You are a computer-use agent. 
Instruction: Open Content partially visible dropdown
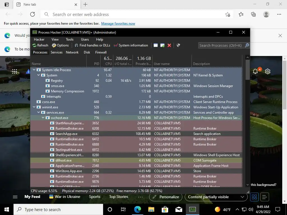click(x=216, y=197)
